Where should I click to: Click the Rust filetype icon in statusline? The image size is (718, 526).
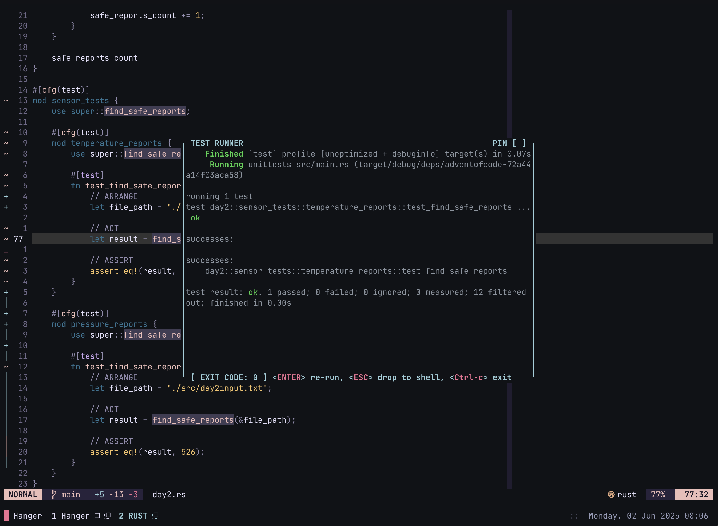[x=611, y=494]
